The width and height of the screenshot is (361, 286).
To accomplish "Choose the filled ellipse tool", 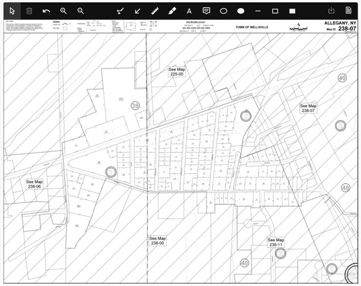I will click(241, 11).
